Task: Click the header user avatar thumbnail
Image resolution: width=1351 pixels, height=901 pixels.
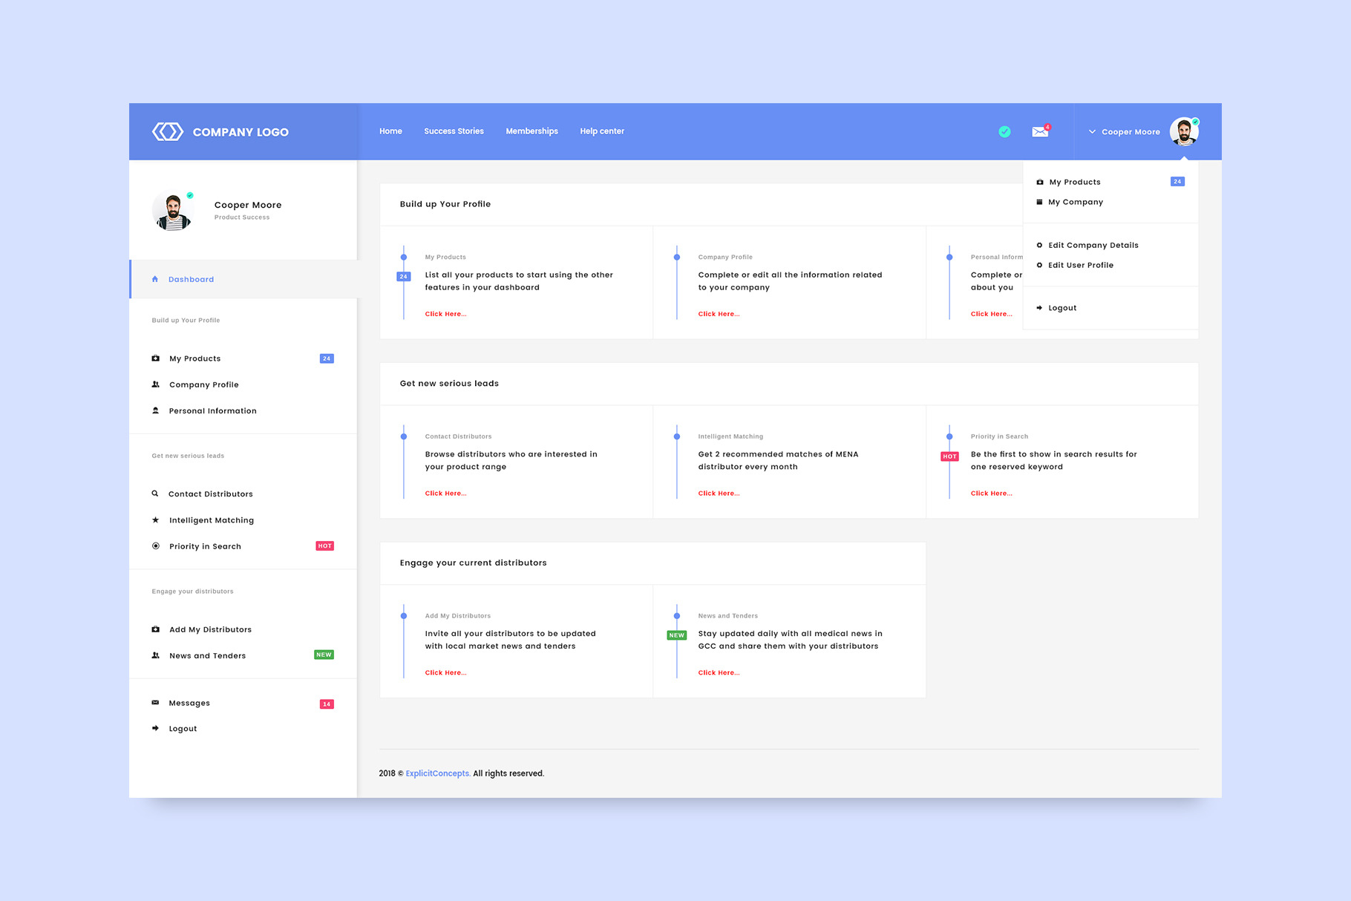Action: [x=1183, y=131]
